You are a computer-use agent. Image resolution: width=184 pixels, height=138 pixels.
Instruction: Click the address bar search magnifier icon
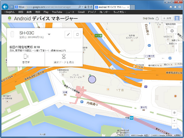click(80, 7)
